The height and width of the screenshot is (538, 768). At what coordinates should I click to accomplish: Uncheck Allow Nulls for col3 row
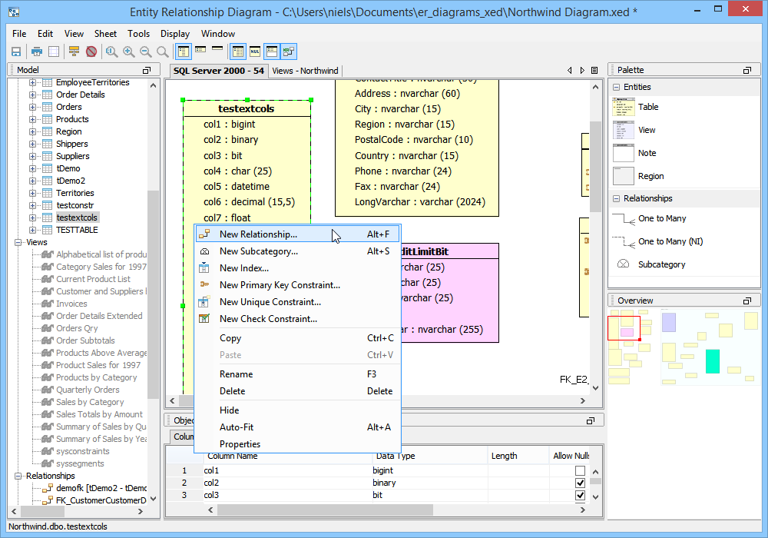point(580,495)
